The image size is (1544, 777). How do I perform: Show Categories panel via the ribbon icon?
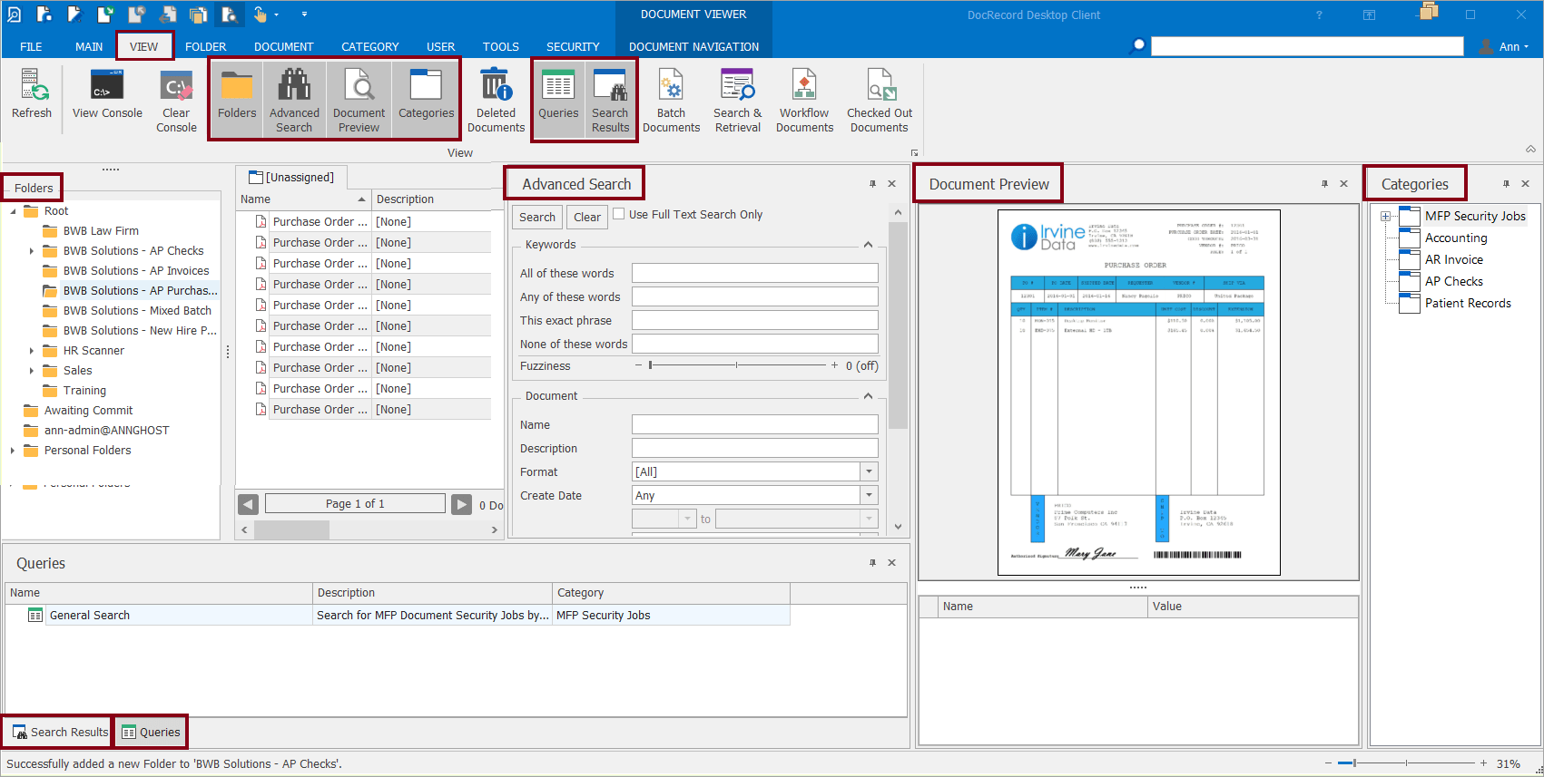click(x=426, y=100)
